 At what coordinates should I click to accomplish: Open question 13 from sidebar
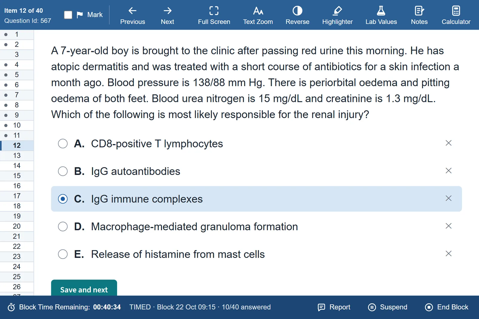(x=17, y=155)
